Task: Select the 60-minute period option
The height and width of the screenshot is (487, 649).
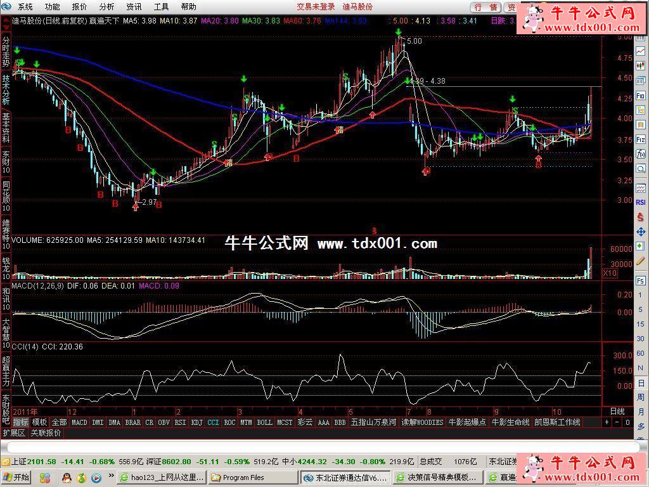Action: (641, 353)
